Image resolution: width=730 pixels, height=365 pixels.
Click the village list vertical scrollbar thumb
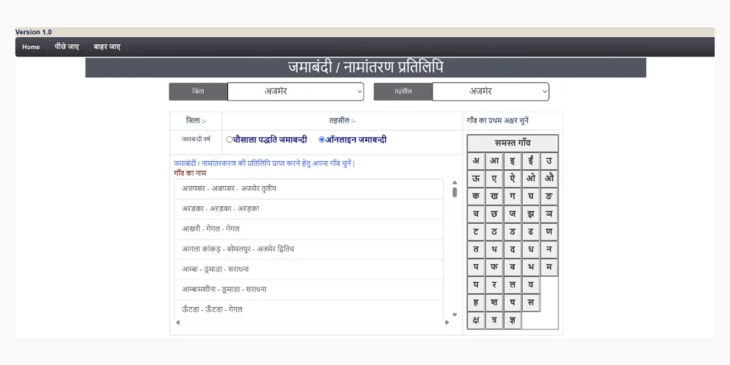(x=455, y=192)
